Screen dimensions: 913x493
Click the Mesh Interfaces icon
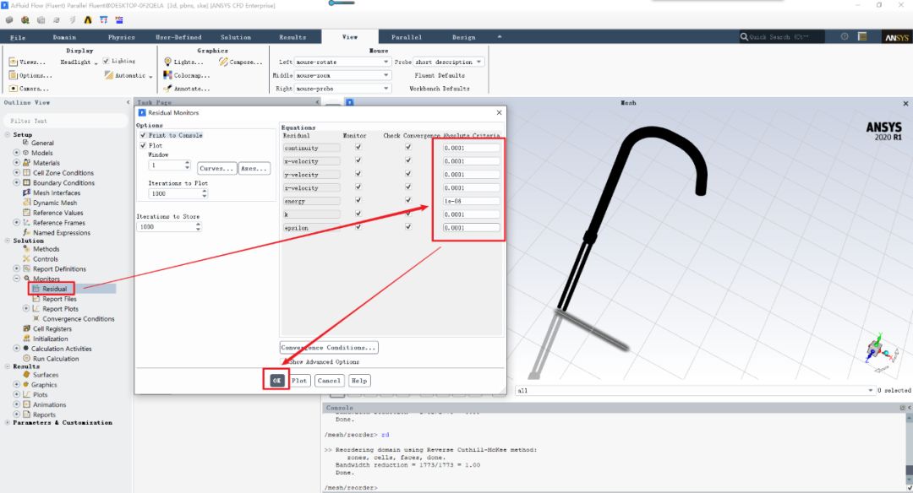click(x=26, y=192)
